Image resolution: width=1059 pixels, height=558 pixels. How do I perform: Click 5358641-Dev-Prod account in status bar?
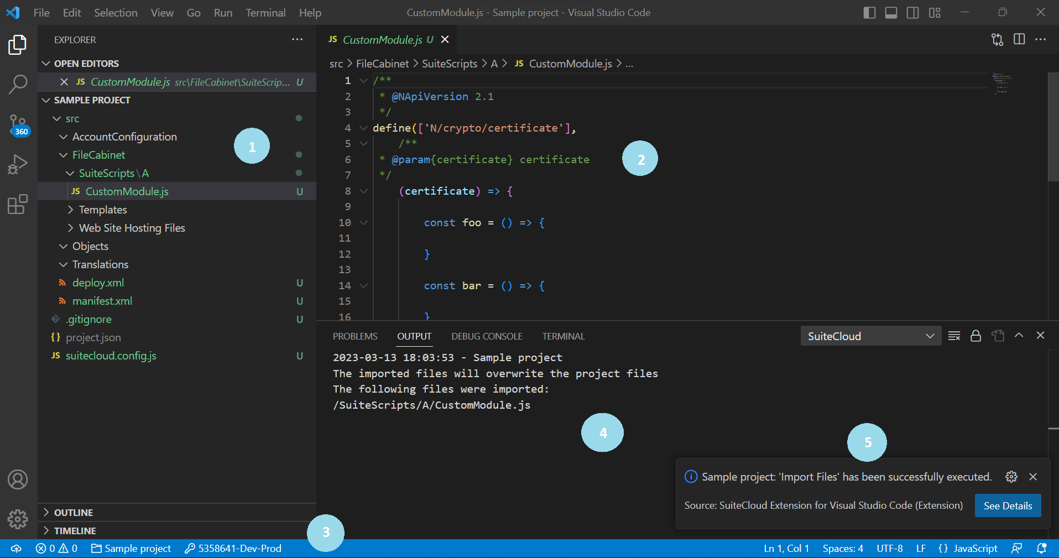click(233, 549)
